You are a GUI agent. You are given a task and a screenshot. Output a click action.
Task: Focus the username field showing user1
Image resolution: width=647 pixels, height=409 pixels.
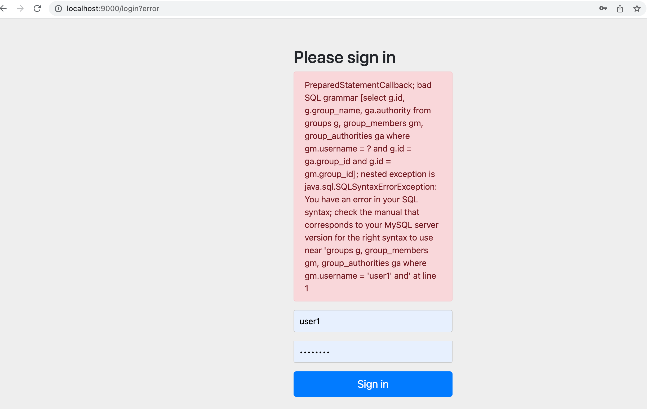(373, 321)
